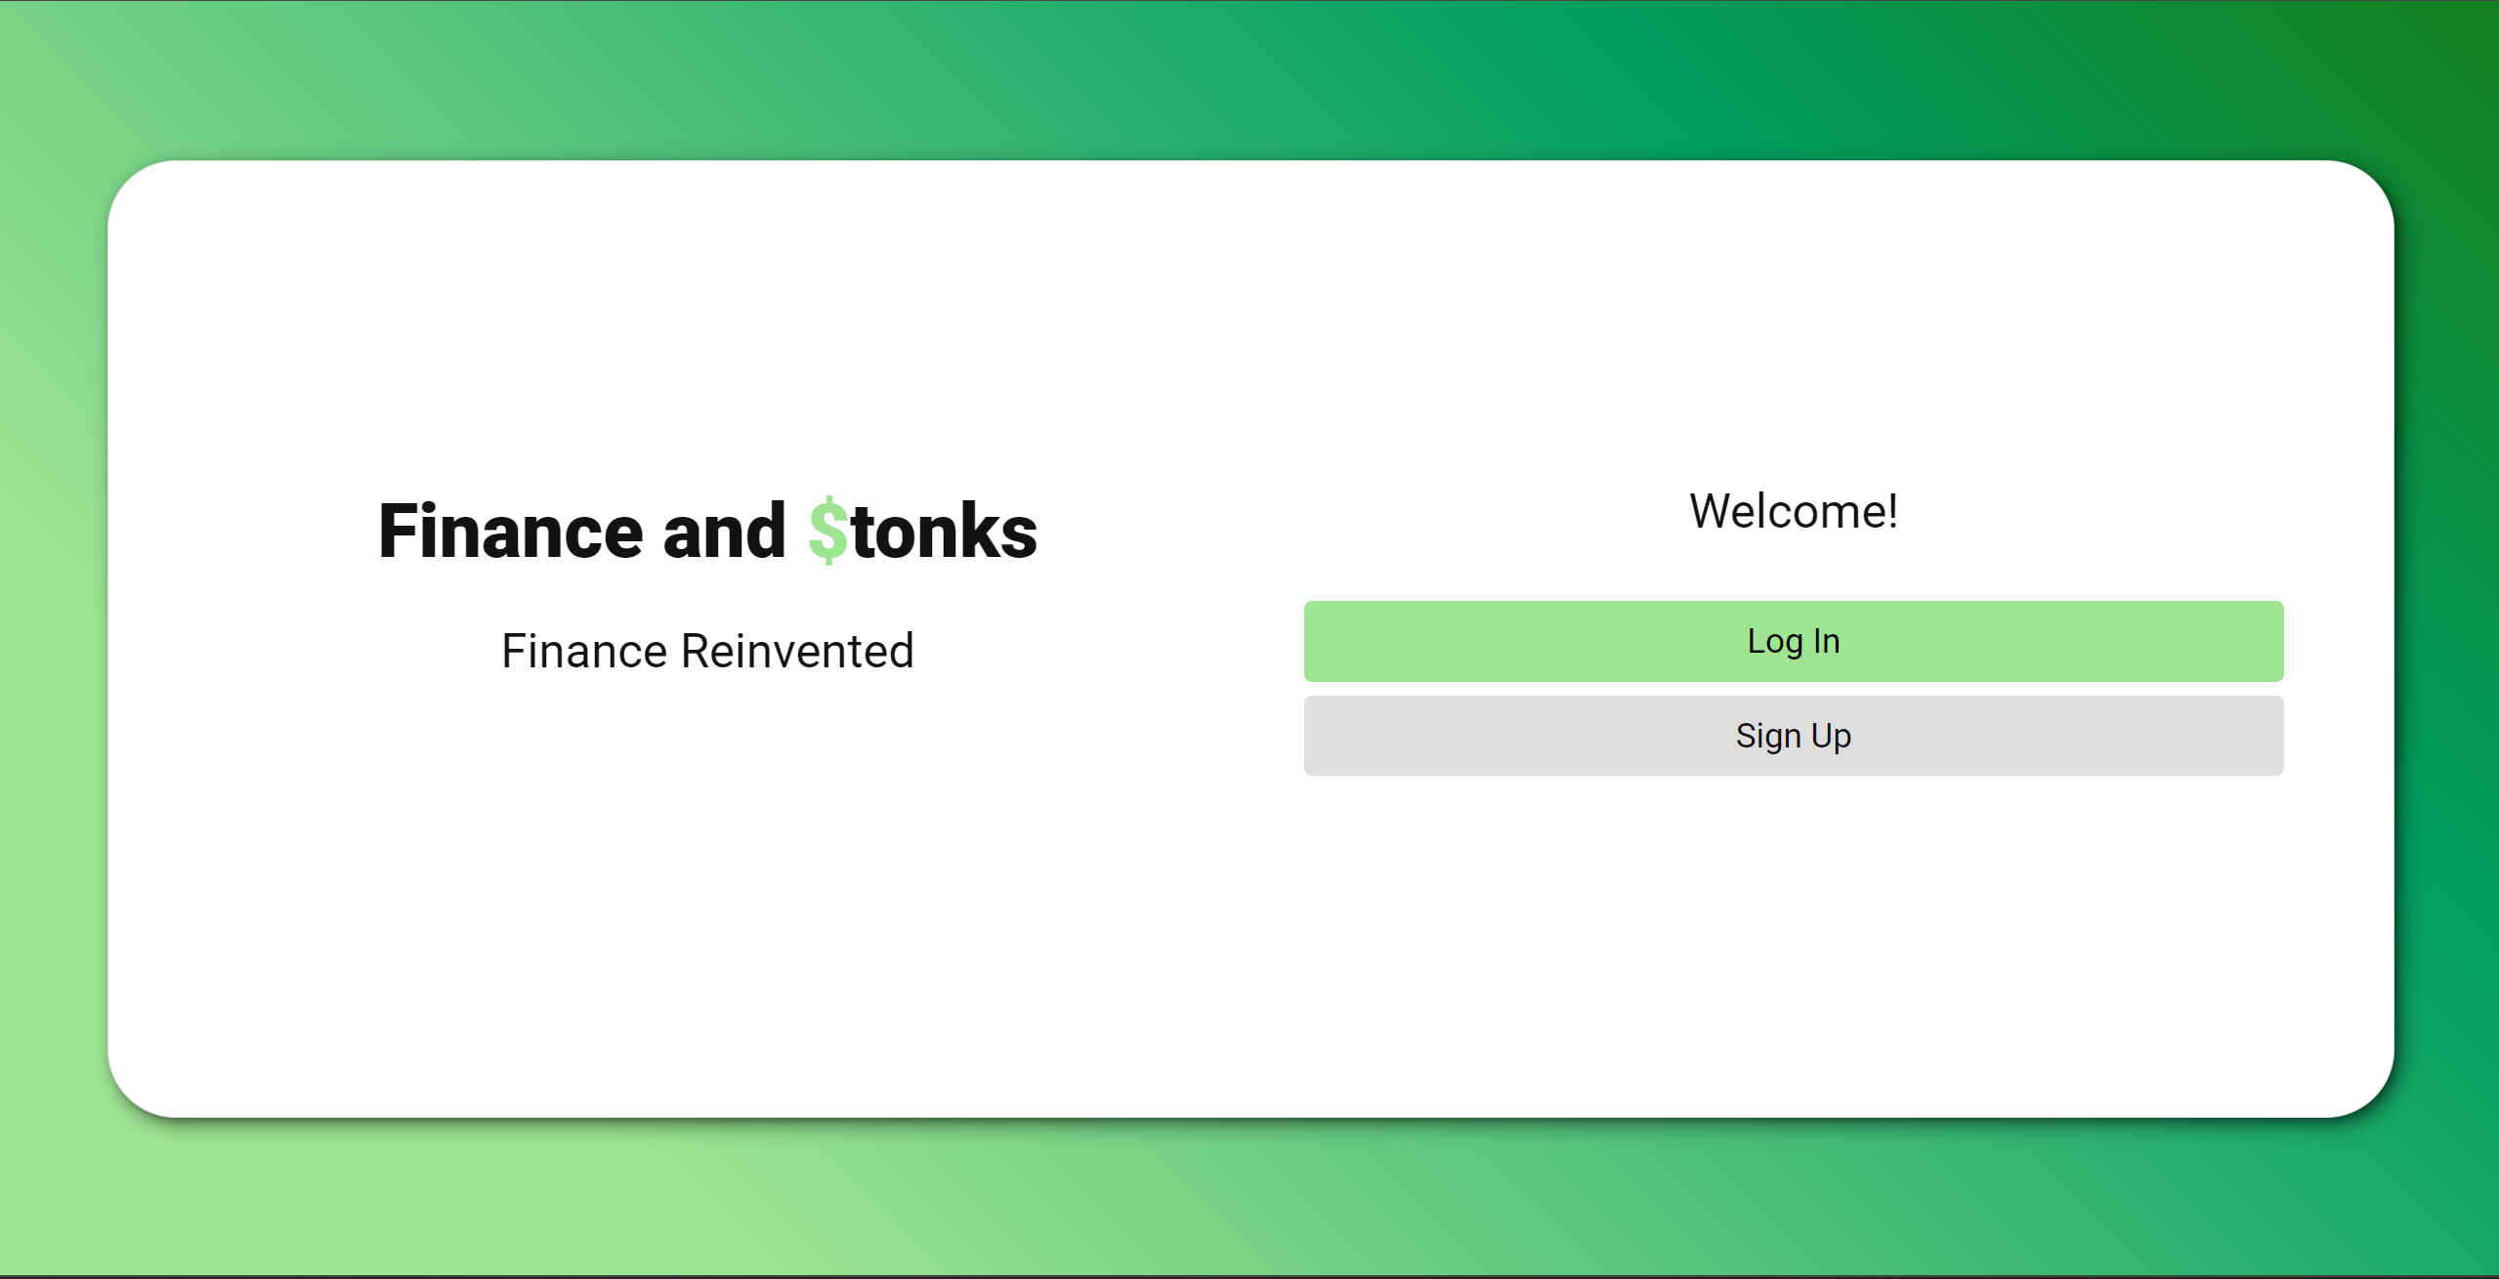This screenshot has width=2499, height=1279.
Task: Click empty white space below Sign Up
Action: click(x=1793, y=928)
